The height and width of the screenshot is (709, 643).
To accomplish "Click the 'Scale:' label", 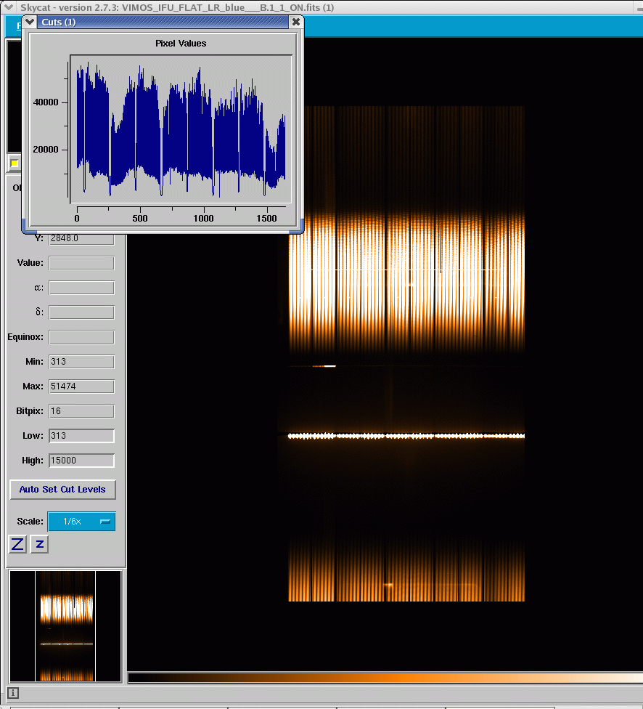I will coord(30,522).
